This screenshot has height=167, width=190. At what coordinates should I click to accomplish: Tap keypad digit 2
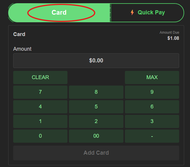point(96,121)
